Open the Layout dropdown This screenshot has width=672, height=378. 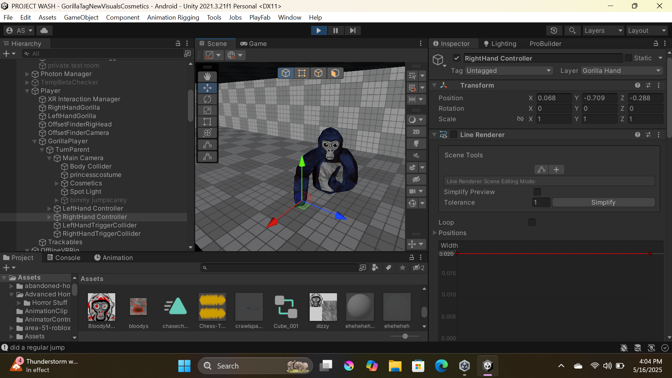(646, 30)
